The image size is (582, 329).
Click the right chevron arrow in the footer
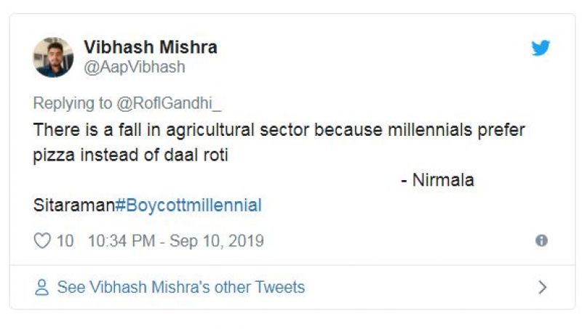click(x=541, y=288)
